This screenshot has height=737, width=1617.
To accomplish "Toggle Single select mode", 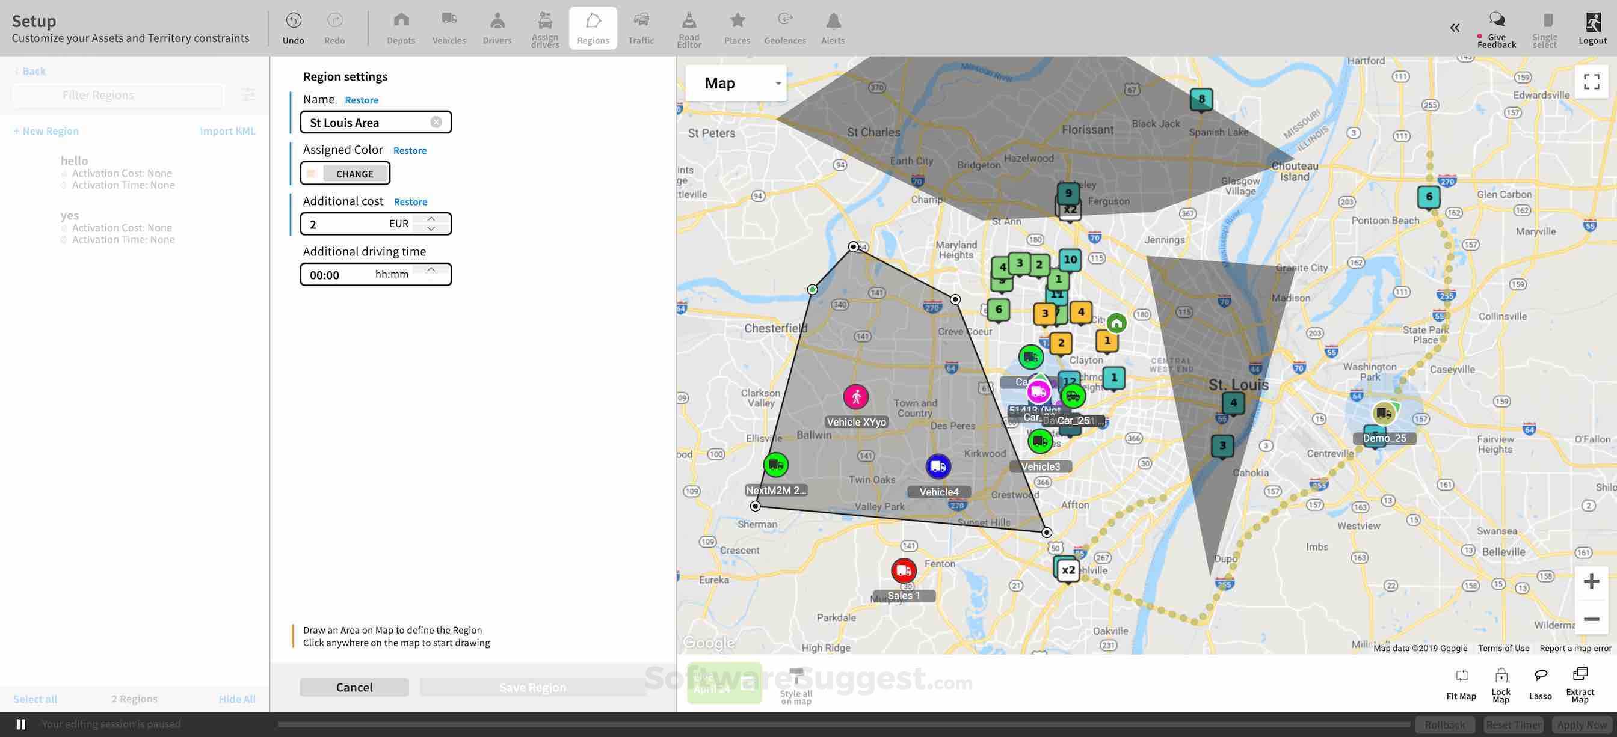I will point(1545,28).
